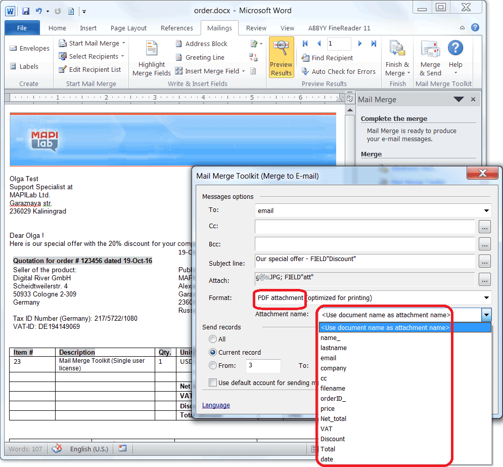Screen dimensions: 503x467
Task: Toggle the Attachment name dropdown arrow
Action: (487, 315)
